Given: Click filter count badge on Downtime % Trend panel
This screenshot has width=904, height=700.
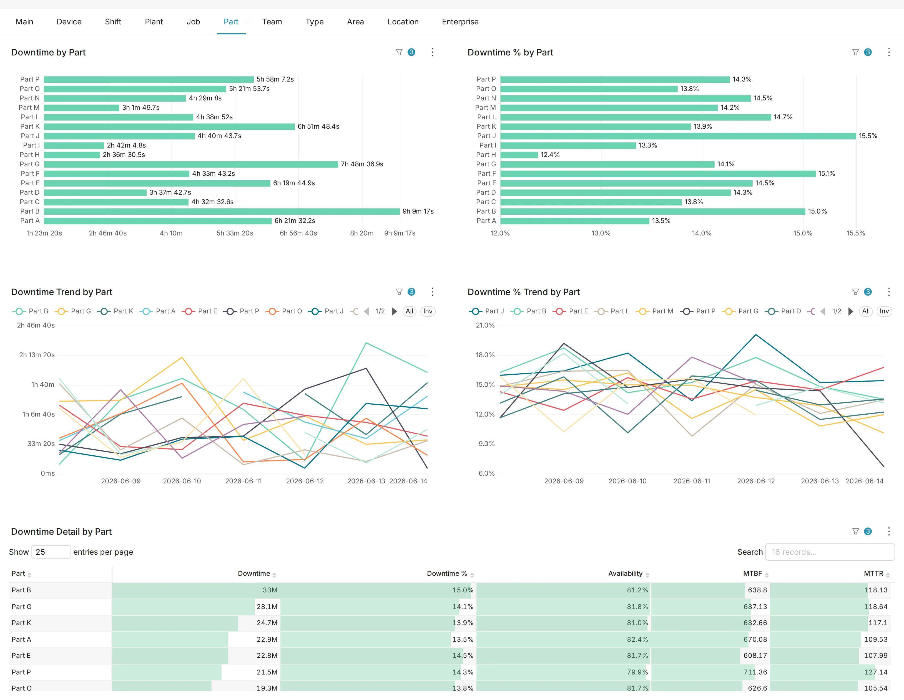Looking at the screenshot, I should click(x=868, y=292).
